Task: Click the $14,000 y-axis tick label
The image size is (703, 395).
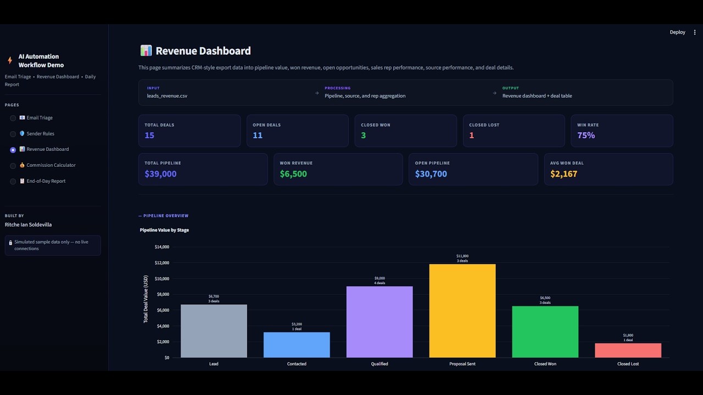Action: pyautogui.click(x=162, y=247)
